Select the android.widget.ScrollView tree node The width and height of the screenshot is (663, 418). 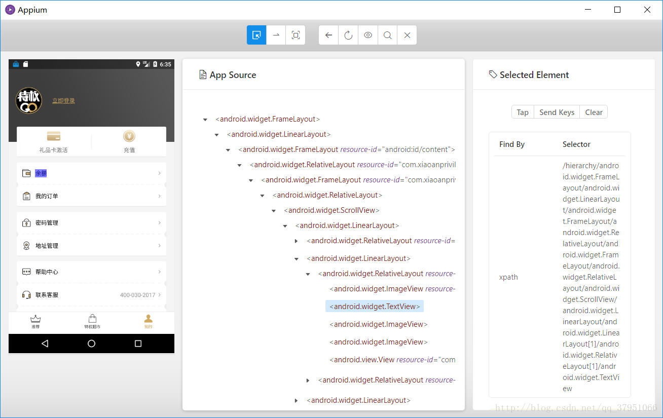(x=331, y=210)
